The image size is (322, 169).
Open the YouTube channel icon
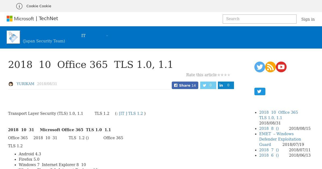[281, 67]
